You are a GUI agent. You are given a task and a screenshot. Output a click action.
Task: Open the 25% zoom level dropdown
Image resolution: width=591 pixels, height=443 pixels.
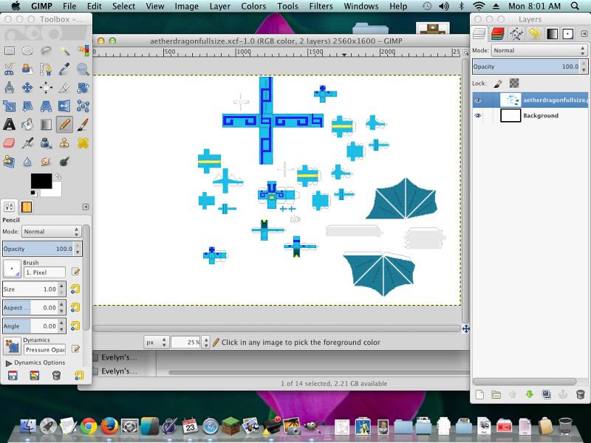206,342
